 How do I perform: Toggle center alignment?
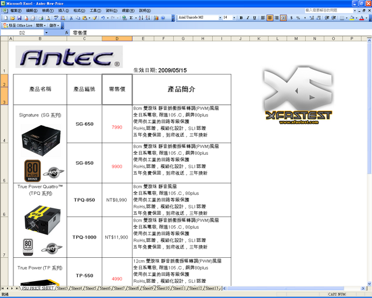(270, 18)
